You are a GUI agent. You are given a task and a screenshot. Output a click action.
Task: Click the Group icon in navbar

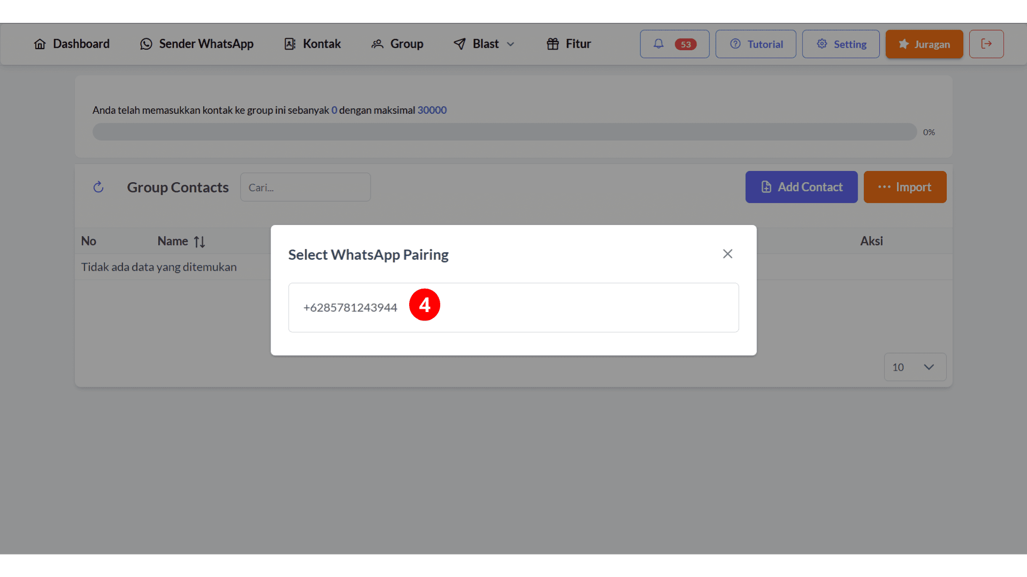tap(377, 44)
